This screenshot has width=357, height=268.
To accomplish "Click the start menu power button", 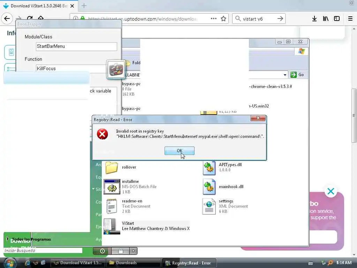I will pos(102,251).
